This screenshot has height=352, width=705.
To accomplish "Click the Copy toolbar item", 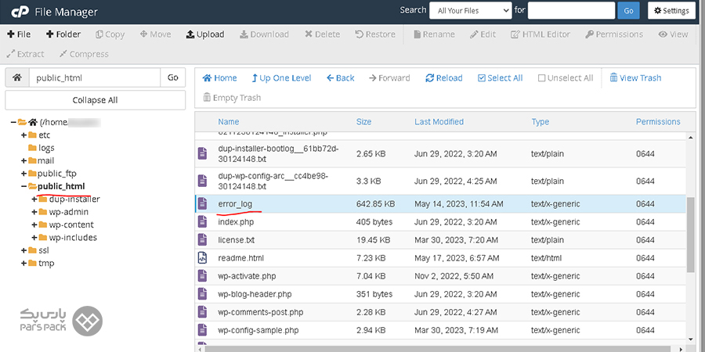I will click(110, 34).
